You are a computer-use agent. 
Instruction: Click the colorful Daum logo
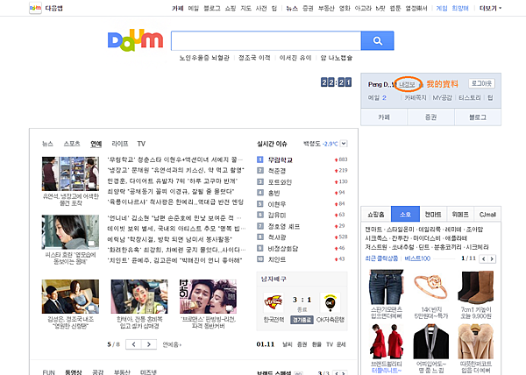coord(136,40)
